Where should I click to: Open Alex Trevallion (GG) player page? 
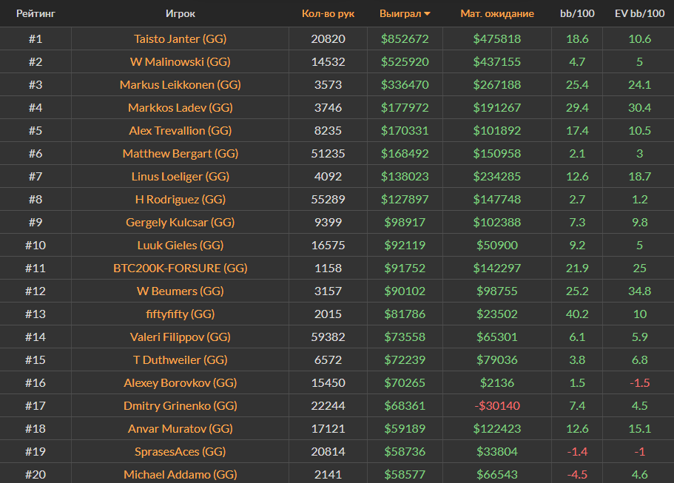(180, 130)
